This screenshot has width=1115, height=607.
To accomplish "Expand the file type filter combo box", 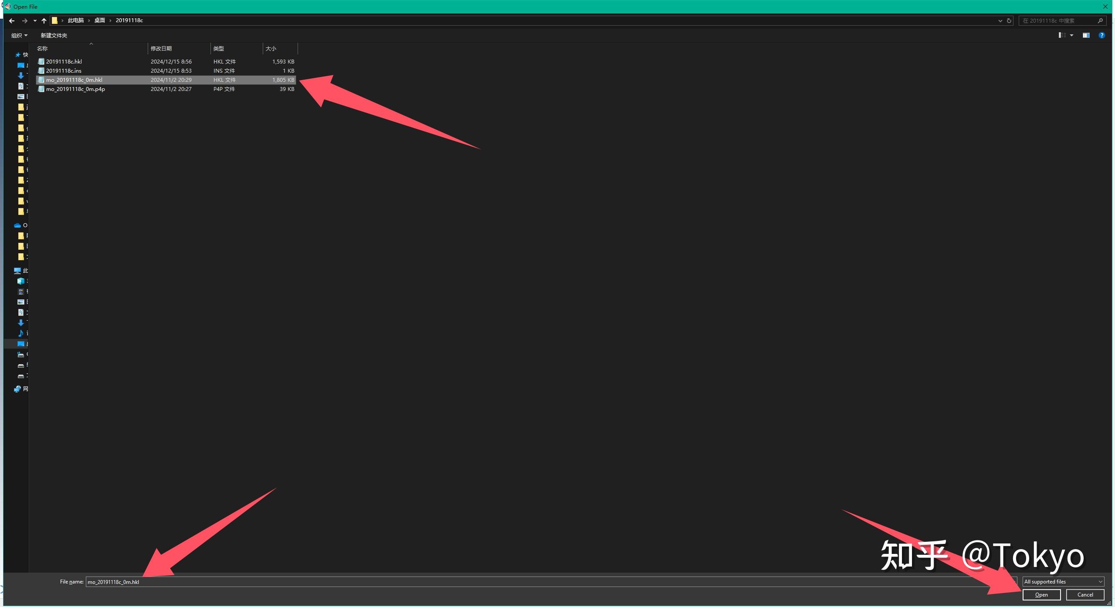I will [1063, 582].
